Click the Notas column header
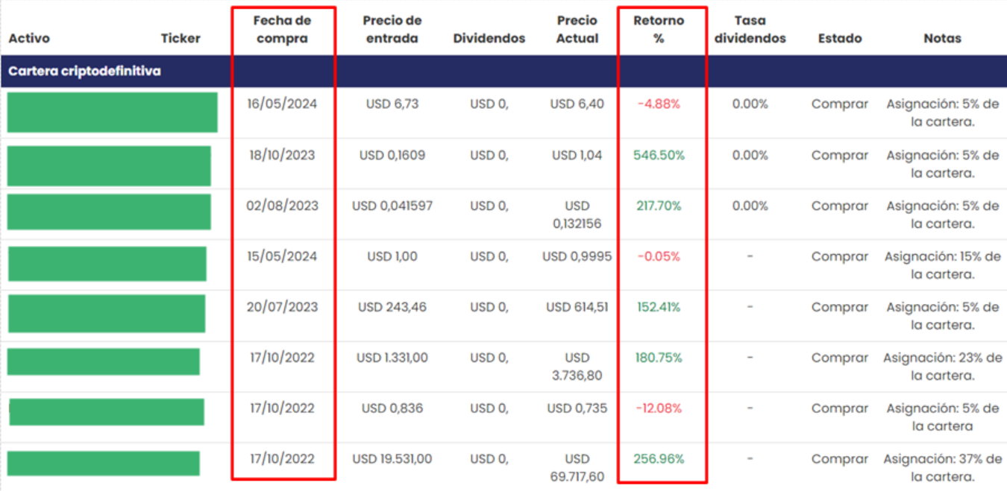Image resolution: width=1007 pixels, height=491 pixels. 942,38
